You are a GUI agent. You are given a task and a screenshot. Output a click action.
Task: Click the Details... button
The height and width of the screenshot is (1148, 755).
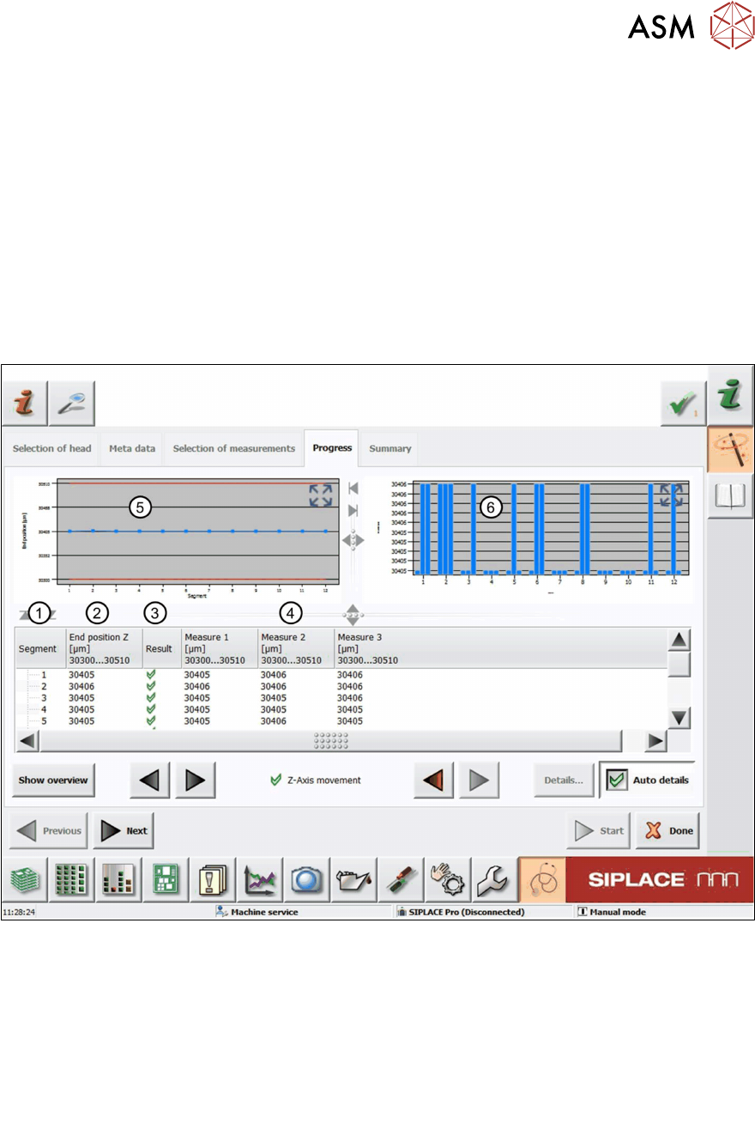tap(564, 781)
